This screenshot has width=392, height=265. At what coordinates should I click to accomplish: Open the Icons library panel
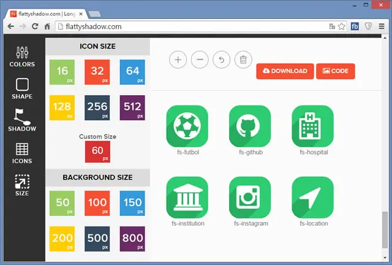pyautogui.click(x=22, y=153)
